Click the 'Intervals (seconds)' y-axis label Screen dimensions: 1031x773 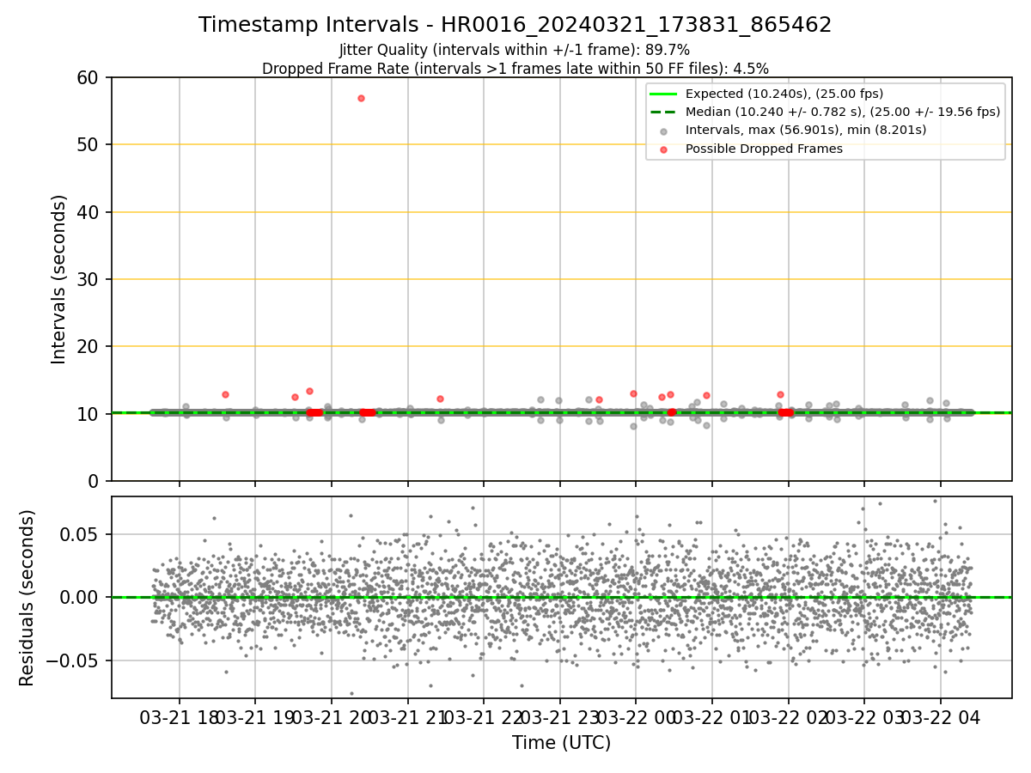coord(58,279)
